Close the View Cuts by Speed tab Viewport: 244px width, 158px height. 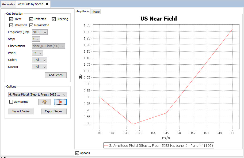[47, 4]
